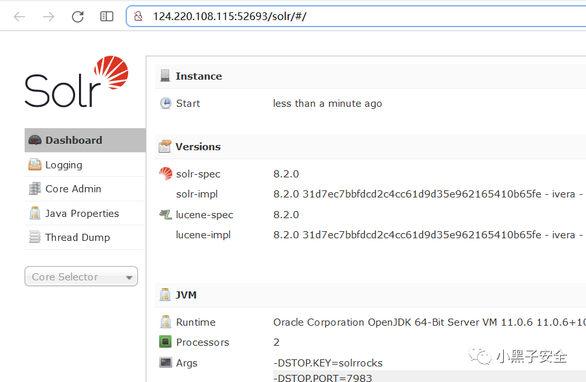Toggle the browser sidebar panel icon
The height and width of the screenshot is (382, 586).
[x=107, y=16]
